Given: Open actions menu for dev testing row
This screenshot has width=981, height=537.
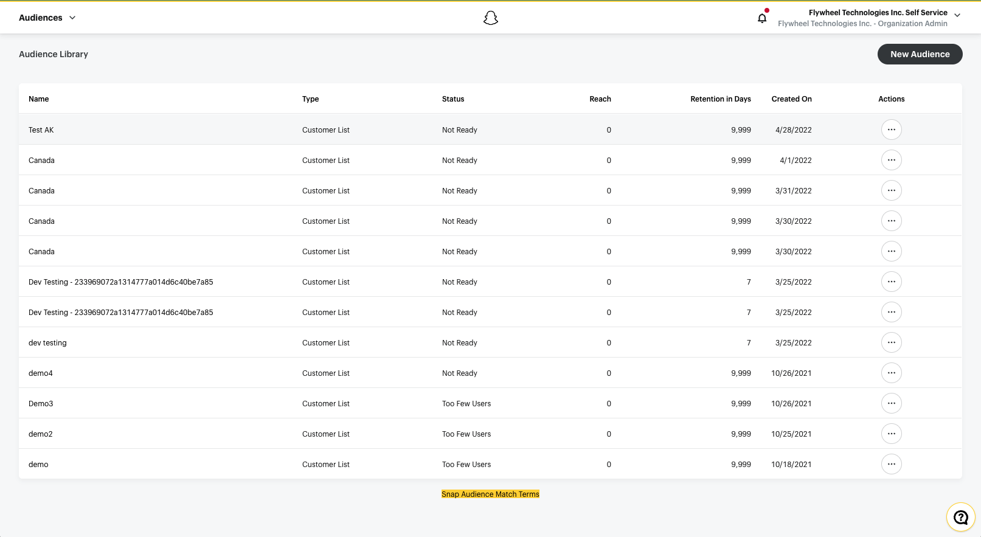Looking at the screenshot, I should click(891, 342).
